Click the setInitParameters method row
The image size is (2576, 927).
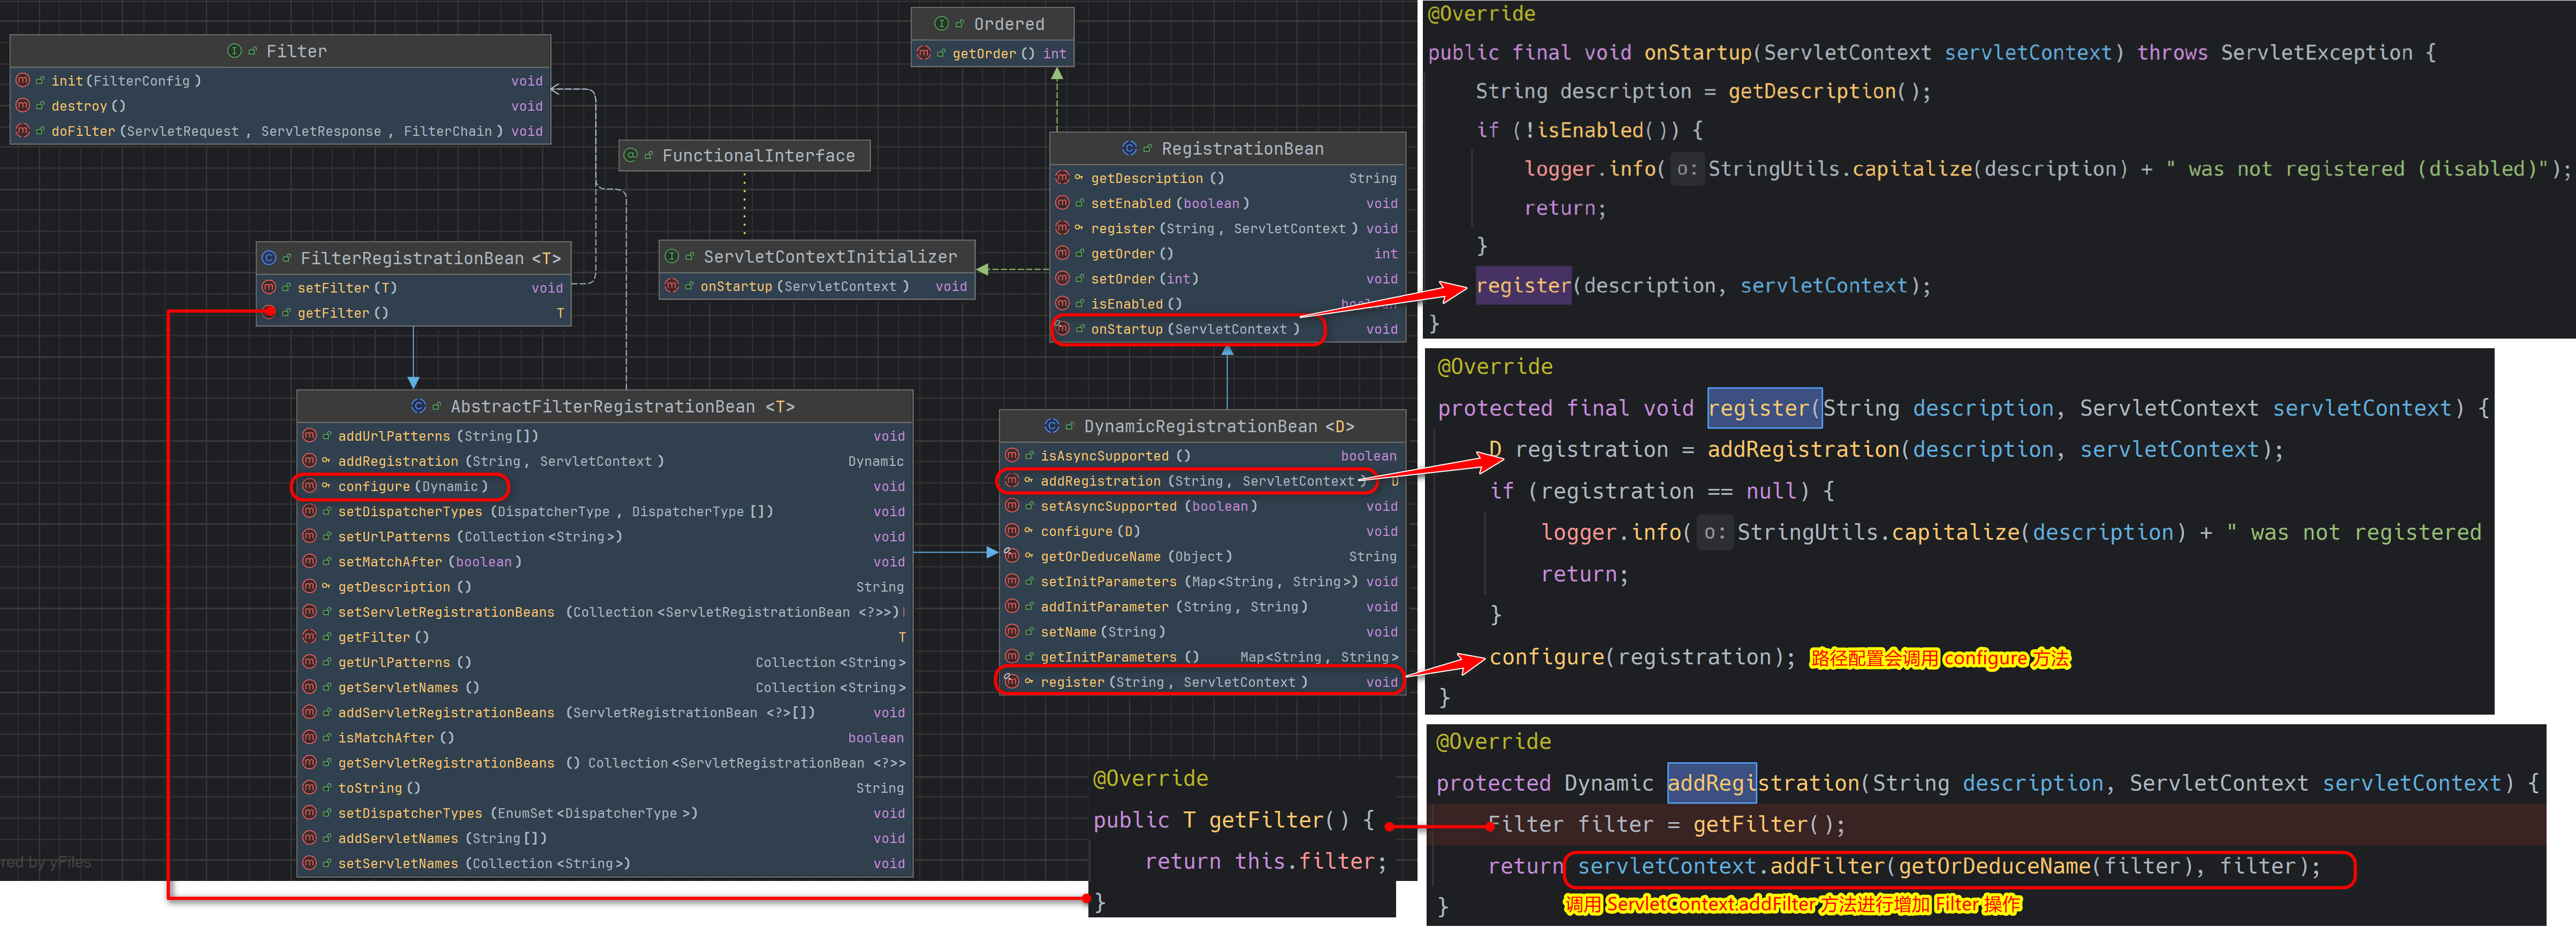(1203, 581)
